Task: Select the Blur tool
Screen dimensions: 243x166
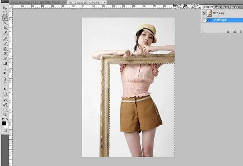Action: (5, 68)
